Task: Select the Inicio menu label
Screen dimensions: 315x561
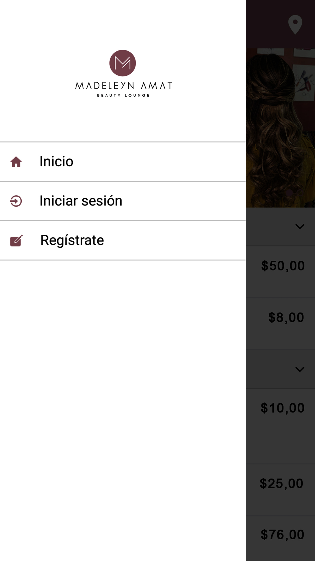Action: [x=56, y=162]
